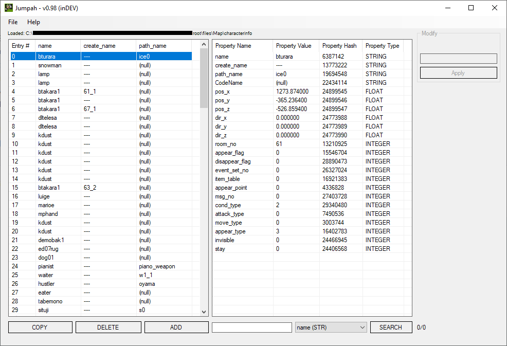
Task: Click the Entry # column header
Action: click(22, 46)
